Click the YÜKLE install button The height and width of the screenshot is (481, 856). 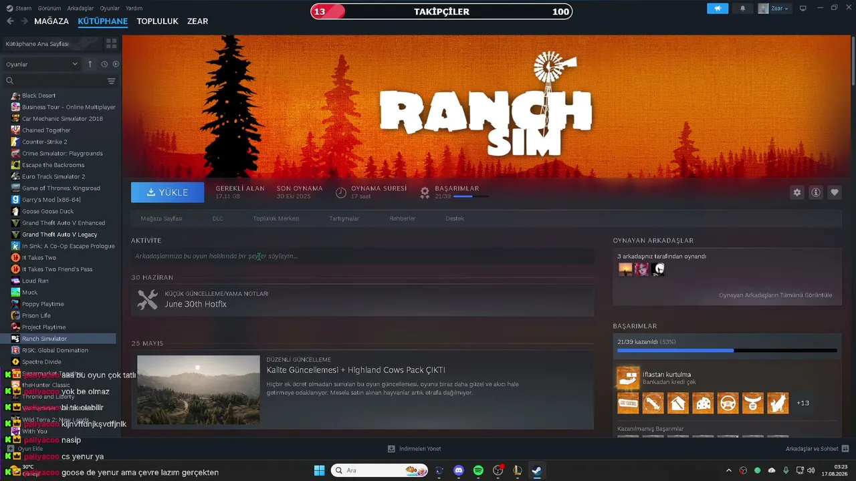168,192
